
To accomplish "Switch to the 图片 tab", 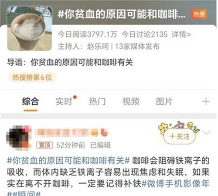I will [x=164, y=101].
